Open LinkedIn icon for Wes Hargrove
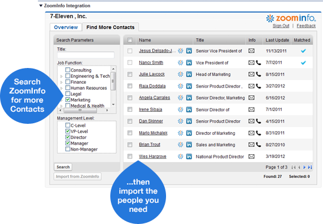Viewport: 323px width, 224px height. click(x=189, y=157)
